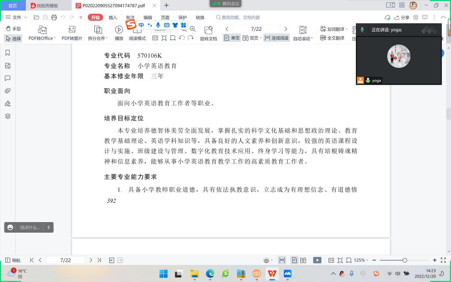451x282 pixels.
Task: Open the bookmark panel in left sidebar
Action: [x=7, y=53]
